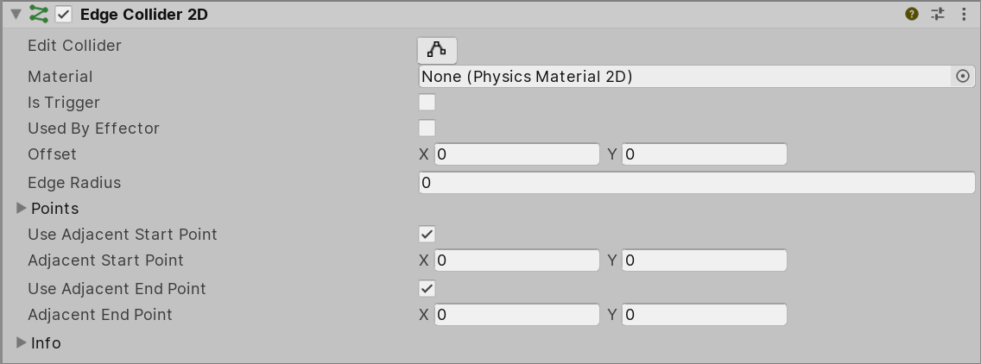Click the Material field showing None
Screen dimensions: 981x364
click(684, 77)
